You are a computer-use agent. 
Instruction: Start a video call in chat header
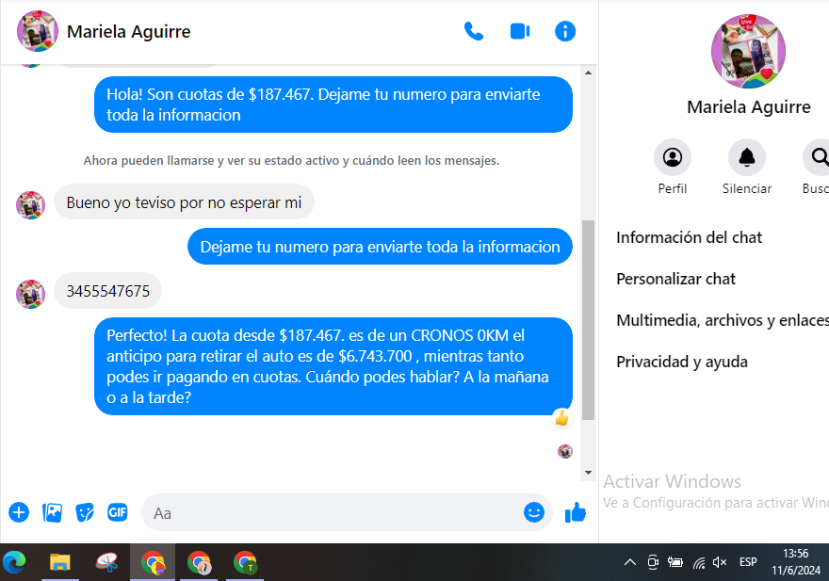(519, 31)
